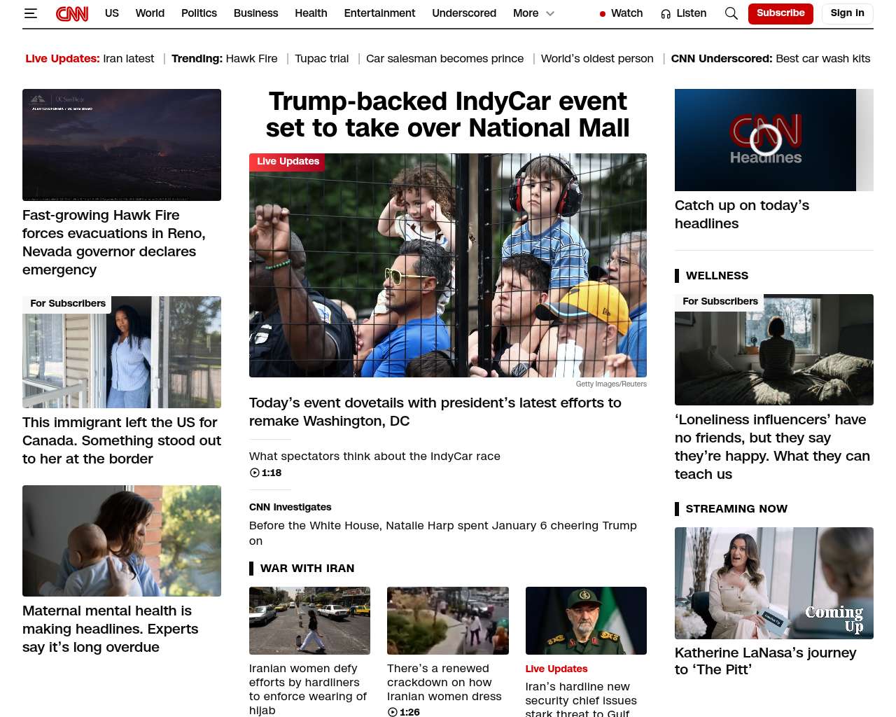
Task: Read the 'Loneliness influencers' story
Action: click(x=773, y=447)
